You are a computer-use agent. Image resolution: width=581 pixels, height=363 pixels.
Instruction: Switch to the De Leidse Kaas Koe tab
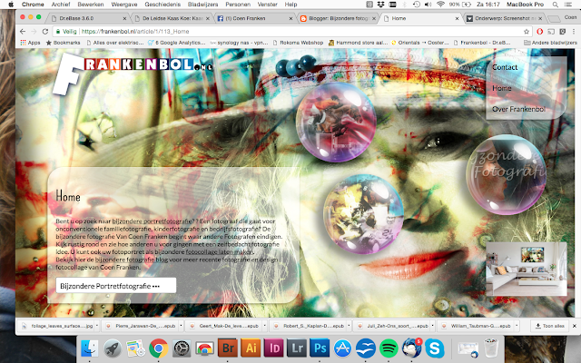(x=172, y=18)
